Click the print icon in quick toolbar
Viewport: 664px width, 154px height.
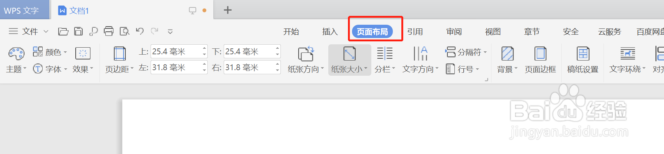point(109,31)
